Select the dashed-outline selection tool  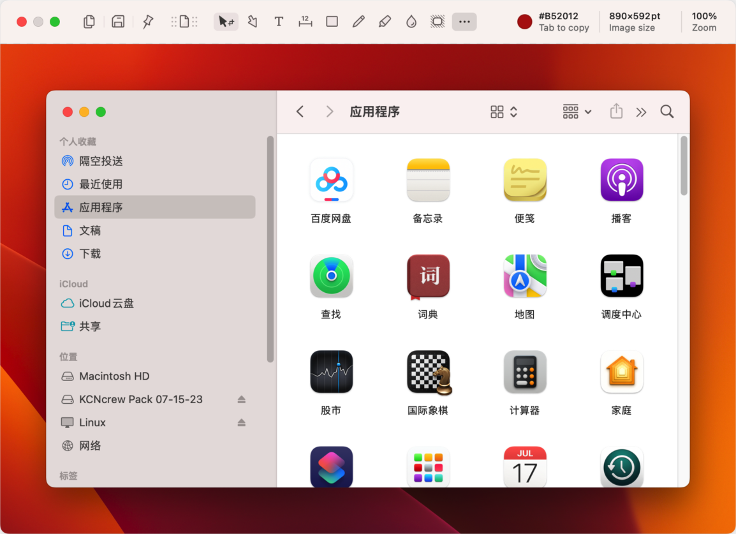tap(438, 22)
